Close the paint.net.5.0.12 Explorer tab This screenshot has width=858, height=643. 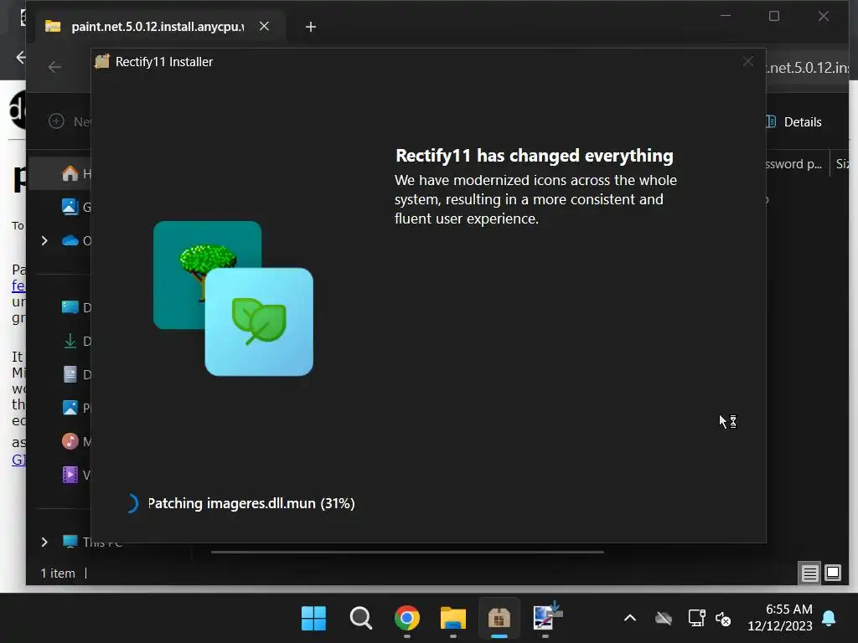264,26
